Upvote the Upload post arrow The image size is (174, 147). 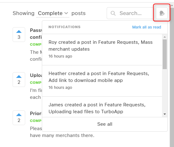19,77
